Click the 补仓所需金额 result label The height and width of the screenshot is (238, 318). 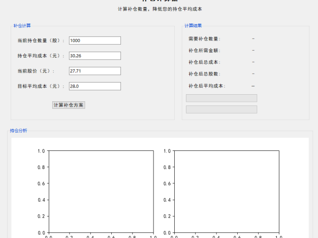click(x=204, y=51)
